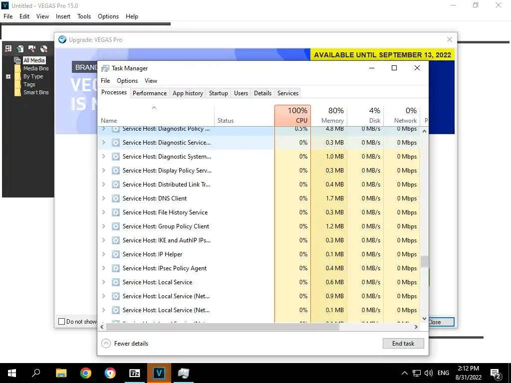This screenshot has height=383, width=511.
Task: Open Task Manager File menu
Action: pos(105,81)
